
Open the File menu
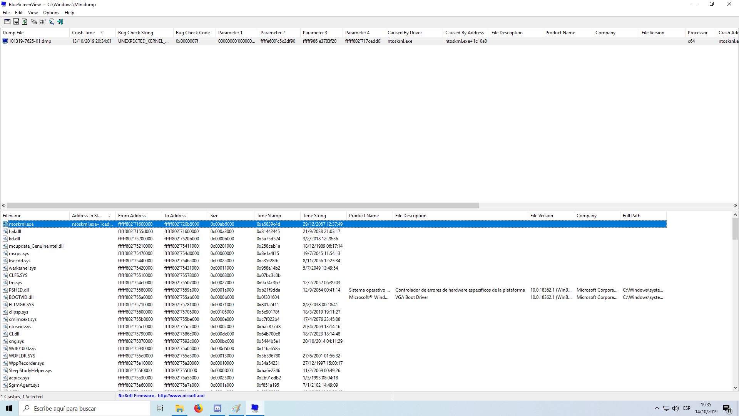[6, 13]
